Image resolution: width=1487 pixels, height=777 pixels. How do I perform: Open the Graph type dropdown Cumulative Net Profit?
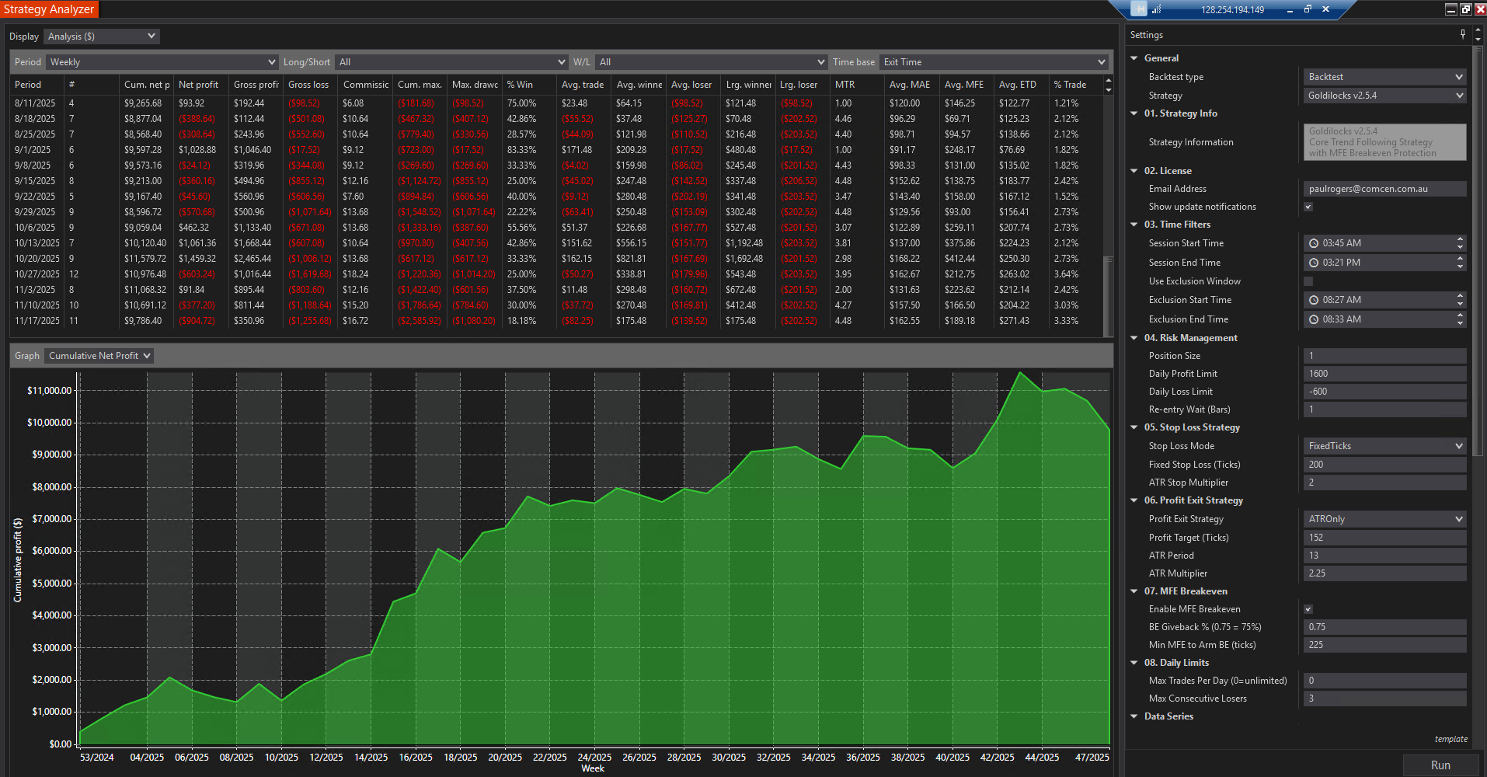click(x=99, y=356)
